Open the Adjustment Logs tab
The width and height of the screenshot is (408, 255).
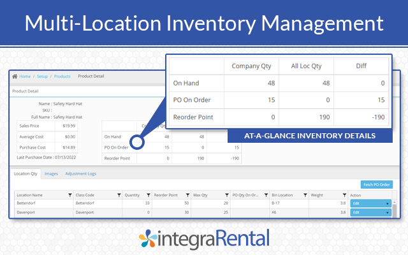click(81, 173)
